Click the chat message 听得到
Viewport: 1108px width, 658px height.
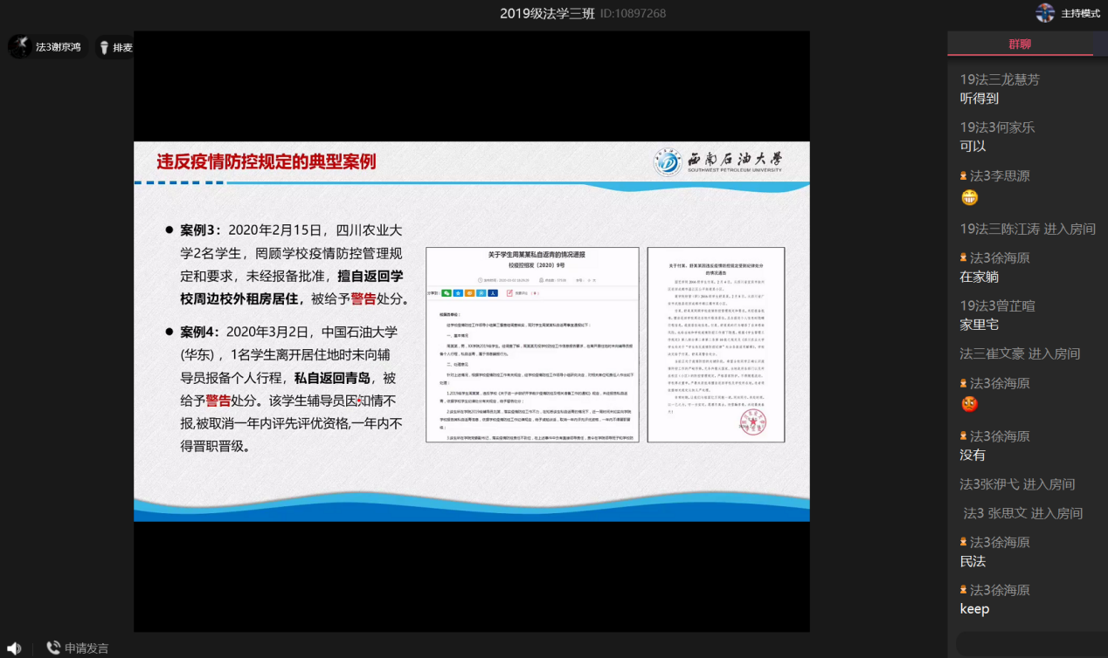[979, 99]
